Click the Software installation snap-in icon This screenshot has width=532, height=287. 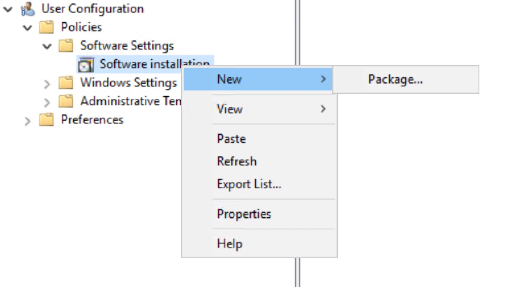click(86, 64)
